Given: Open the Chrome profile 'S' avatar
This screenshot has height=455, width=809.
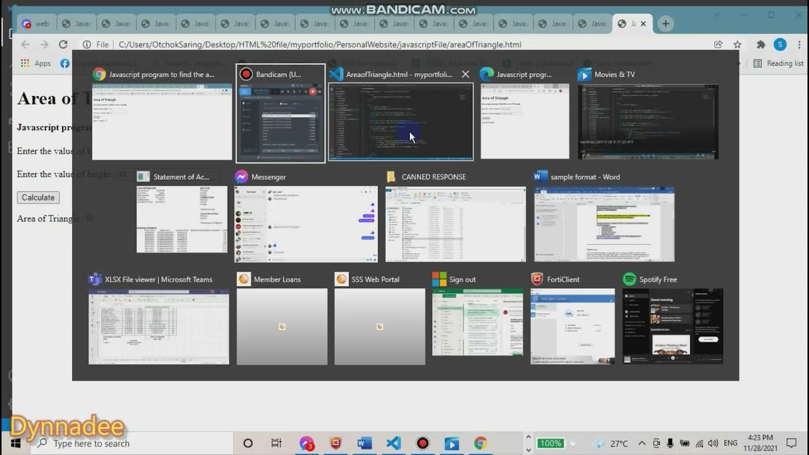Looking at the screenshot, I should (x=780, y=44).
